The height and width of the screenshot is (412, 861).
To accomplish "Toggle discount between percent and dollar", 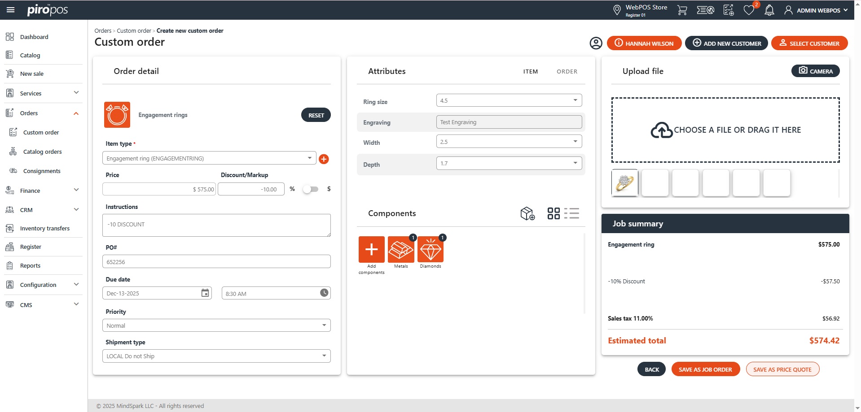I will pos(310,189).
